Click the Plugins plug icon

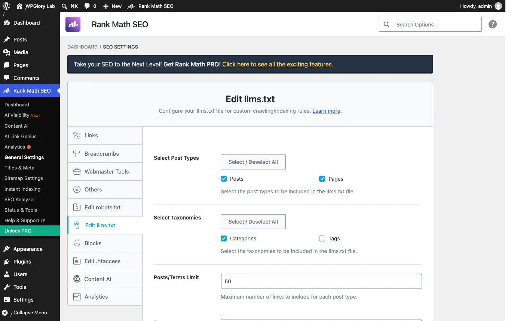click(x=7, y=262)
